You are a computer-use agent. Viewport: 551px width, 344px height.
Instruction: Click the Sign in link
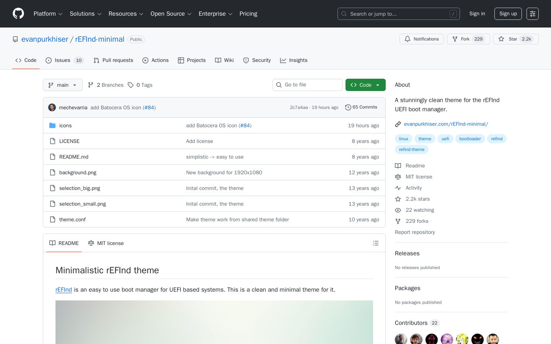click(x=477, y=14)
